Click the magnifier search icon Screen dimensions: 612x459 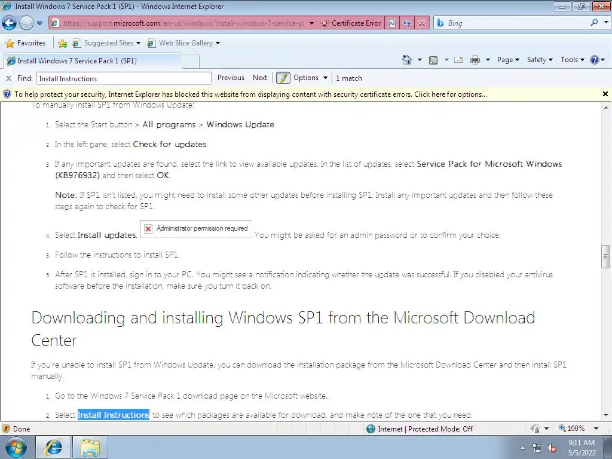click(x=594, y=23)
